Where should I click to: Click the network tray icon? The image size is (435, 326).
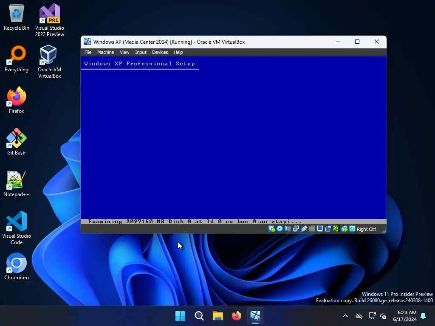[372, 316]
